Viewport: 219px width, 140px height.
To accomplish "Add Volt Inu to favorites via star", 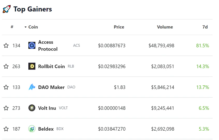I will click(6, 108).
